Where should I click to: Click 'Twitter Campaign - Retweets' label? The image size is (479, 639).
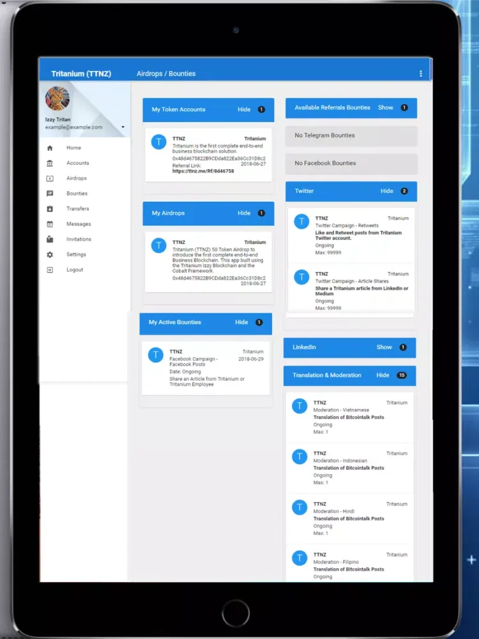347,226
